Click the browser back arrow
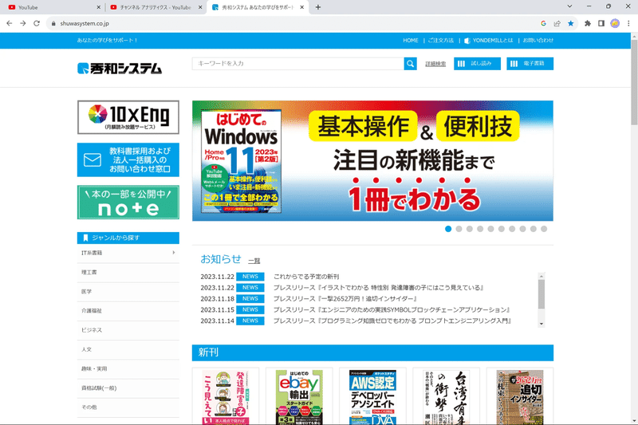Image resolution: width=638 pixels, height=425 pixels. point(10,24)
